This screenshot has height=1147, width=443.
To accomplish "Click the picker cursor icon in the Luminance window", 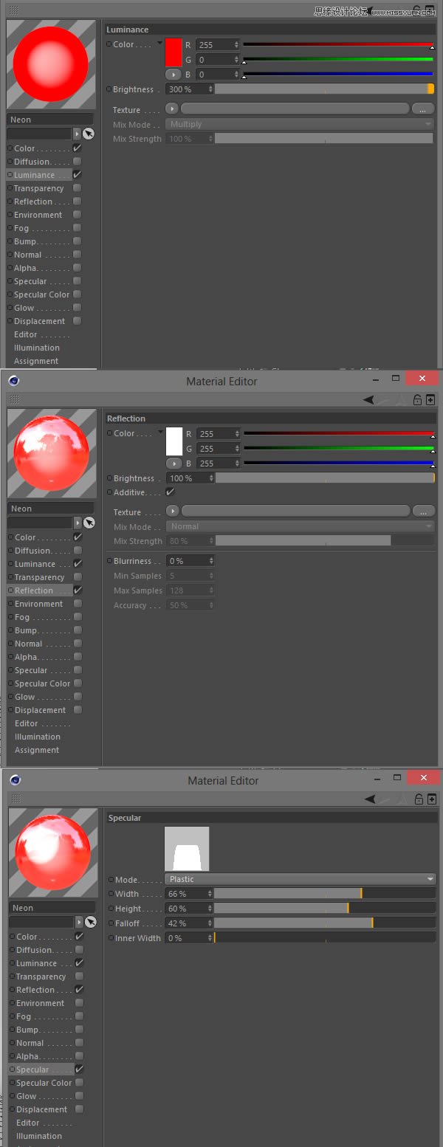I will pos(89,134).
